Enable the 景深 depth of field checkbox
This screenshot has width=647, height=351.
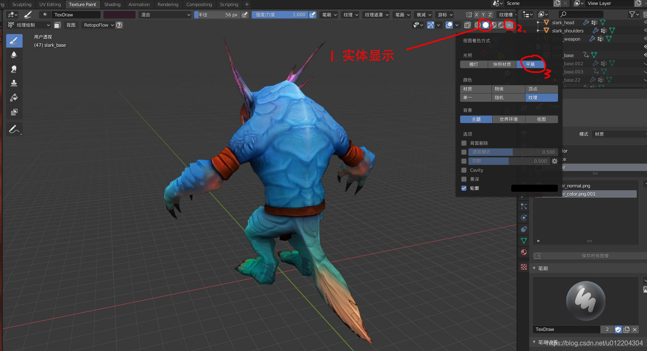pos(464,179)
